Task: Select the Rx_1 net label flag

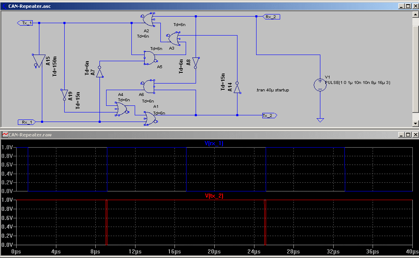Action: [x=27, y=122]
